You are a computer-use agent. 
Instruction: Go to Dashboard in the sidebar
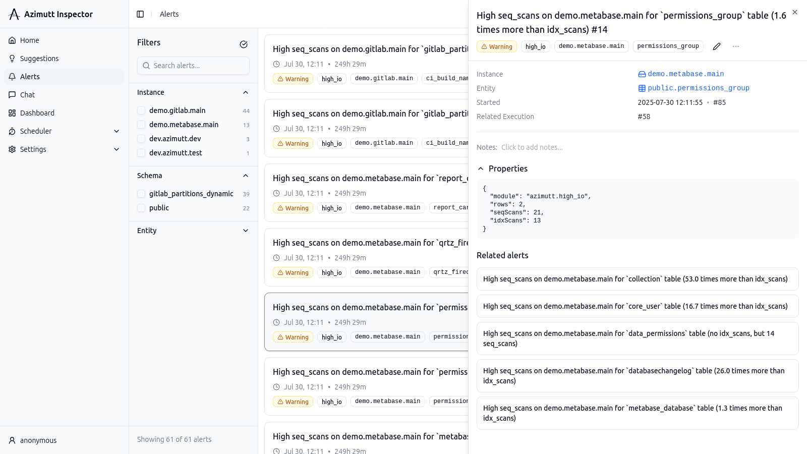(x=37, y=113)
